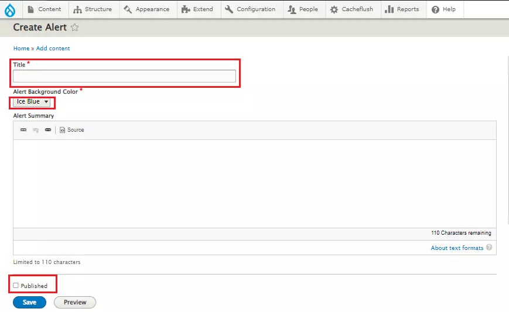Open the Structure menu
Viewport: 509px width, 312px height.
click(x=93, y=9)
